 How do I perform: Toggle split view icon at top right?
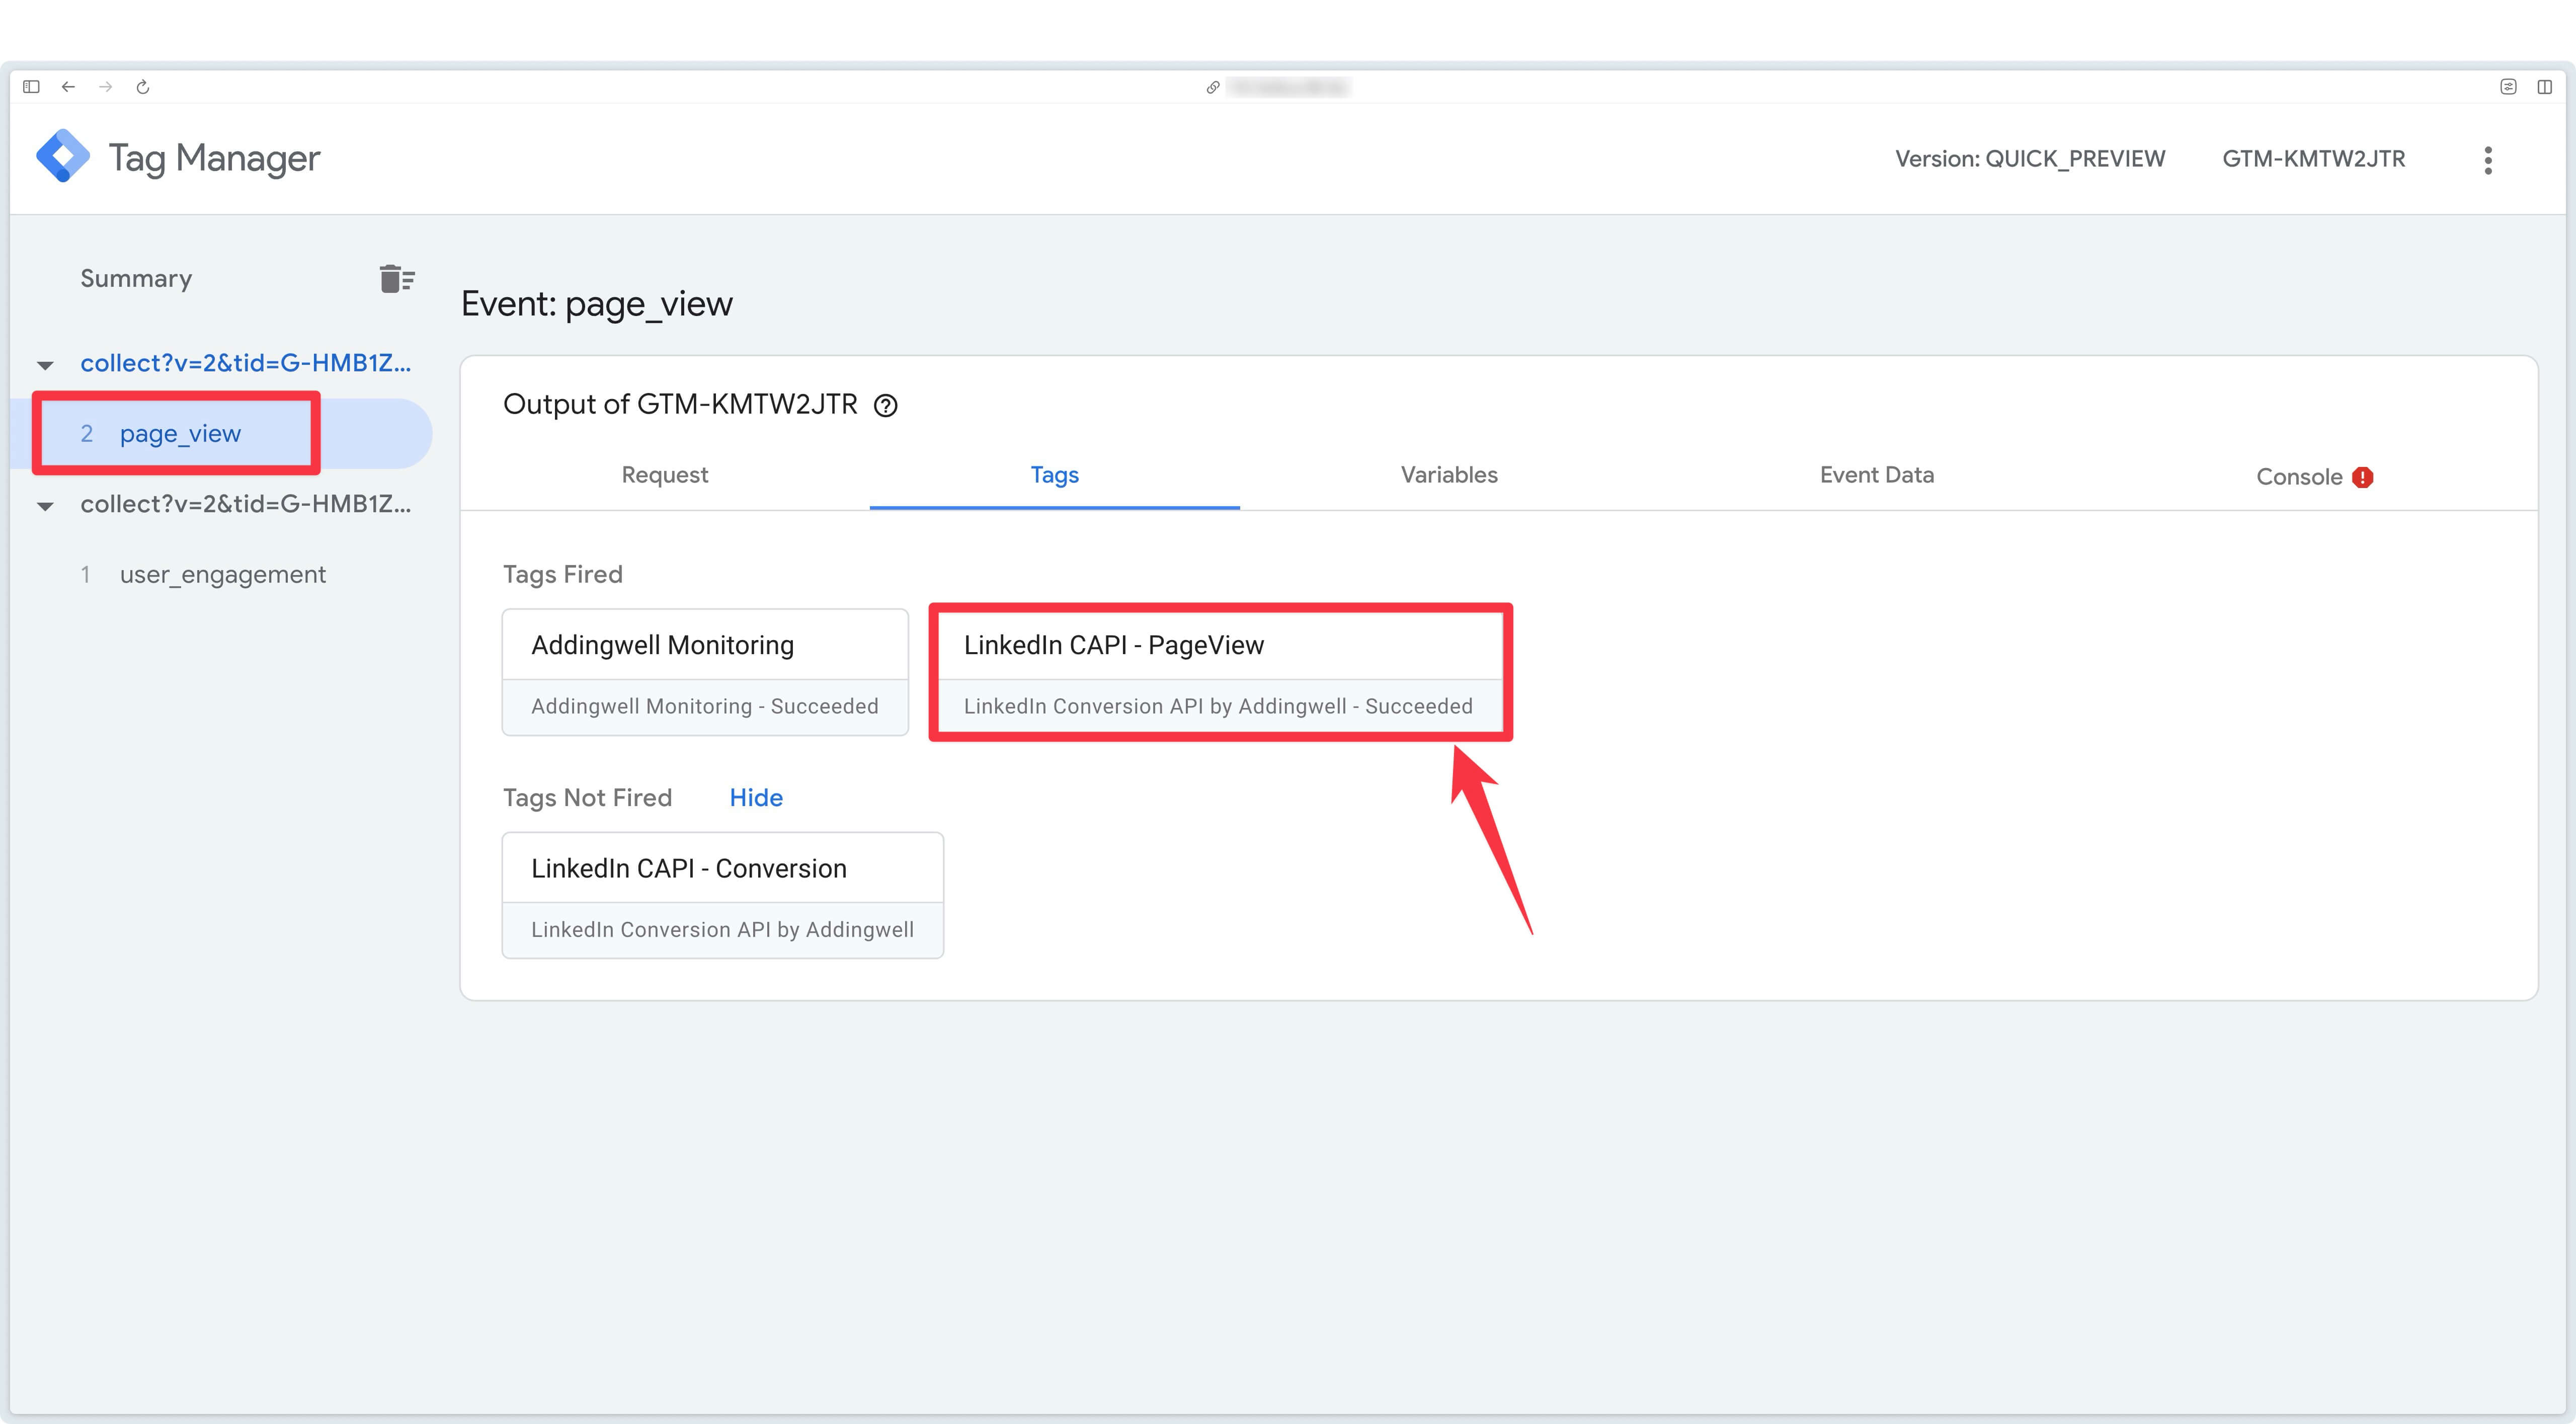2545,87
